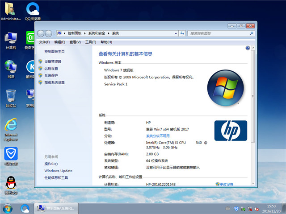The height and width of the screenshot is (214, 286).
Task: Go to 控制面板主页
Action: [x=55, y=52]
